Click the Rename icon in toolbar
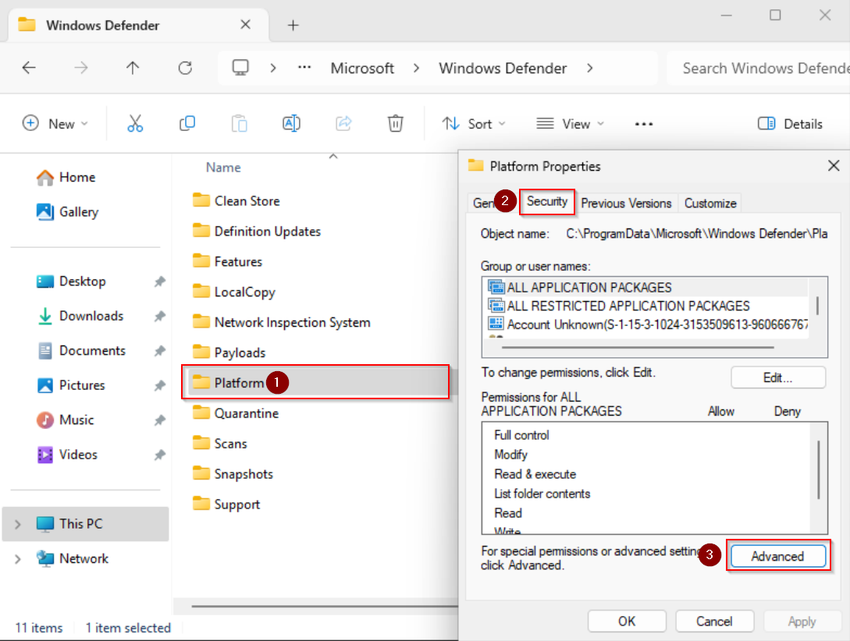The width and height of the screenshot is (850, 641). [291, 123]
